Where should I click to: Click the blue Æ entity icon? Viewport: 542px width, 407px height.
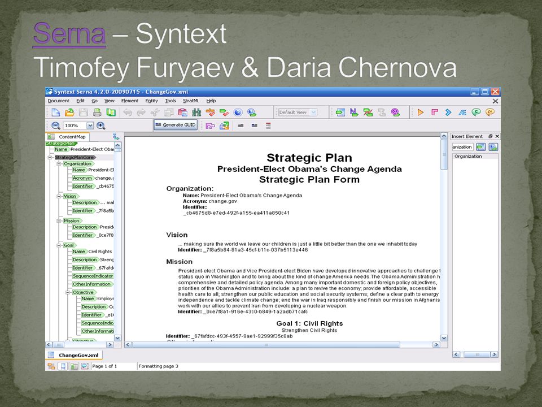[462, 112]
